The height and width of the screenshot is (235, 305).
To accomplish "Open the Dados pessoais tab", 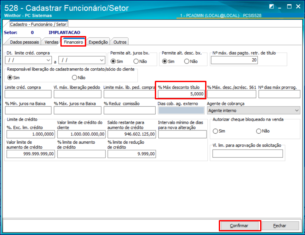I will click(x=24, y=42).
